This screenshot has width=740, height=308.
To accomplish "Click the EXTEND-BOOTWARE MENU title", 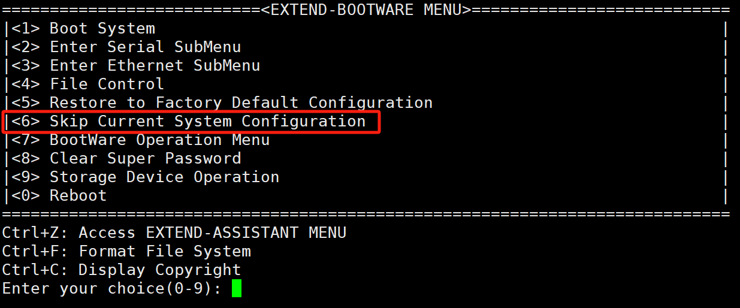I will pyautogui.click(x=366, y=10).
